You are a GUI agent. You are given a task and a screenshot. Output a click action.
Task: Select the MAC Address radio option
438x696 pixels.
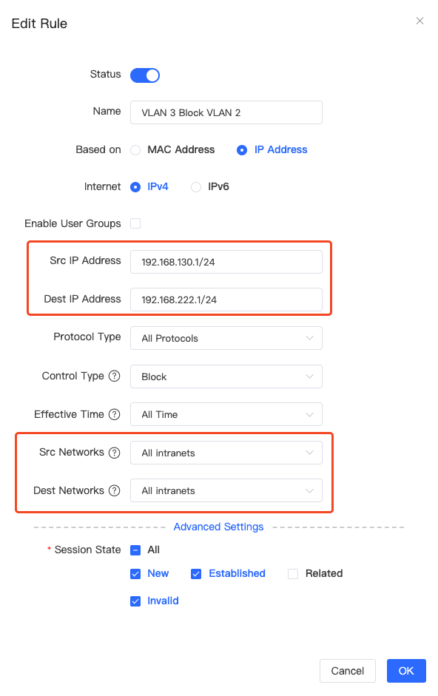[x=135, y=150]
